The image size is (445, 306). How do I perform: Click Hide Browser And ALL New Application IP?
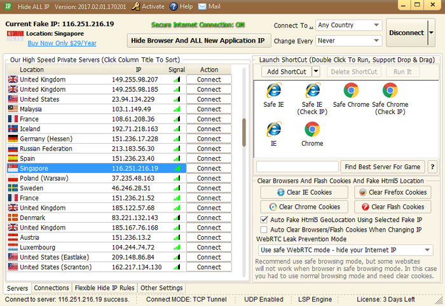[x=198, y=41]
